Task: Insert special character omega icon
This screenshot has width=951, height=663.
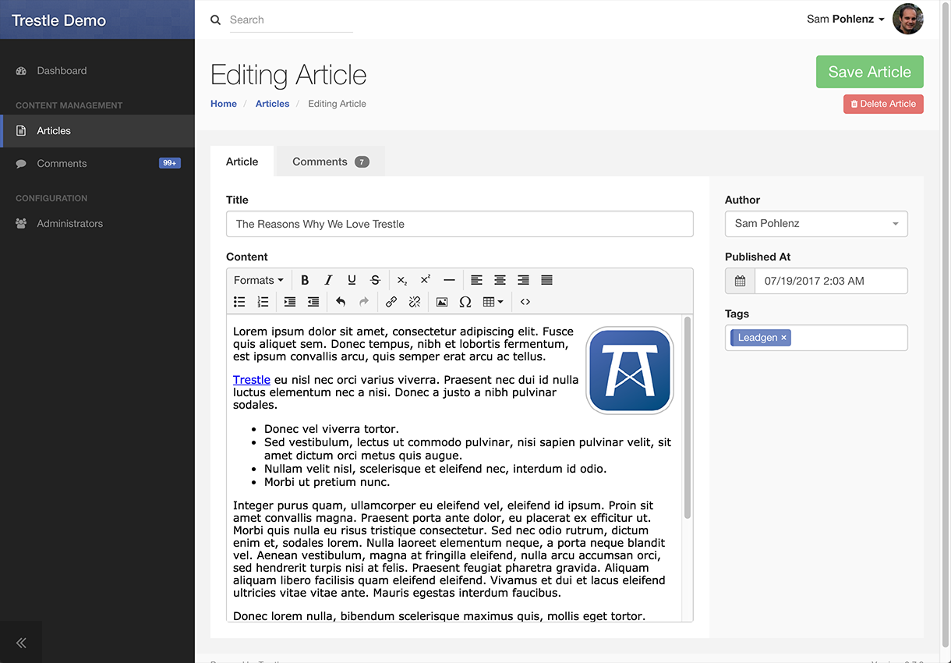Action: click(465, 302)
